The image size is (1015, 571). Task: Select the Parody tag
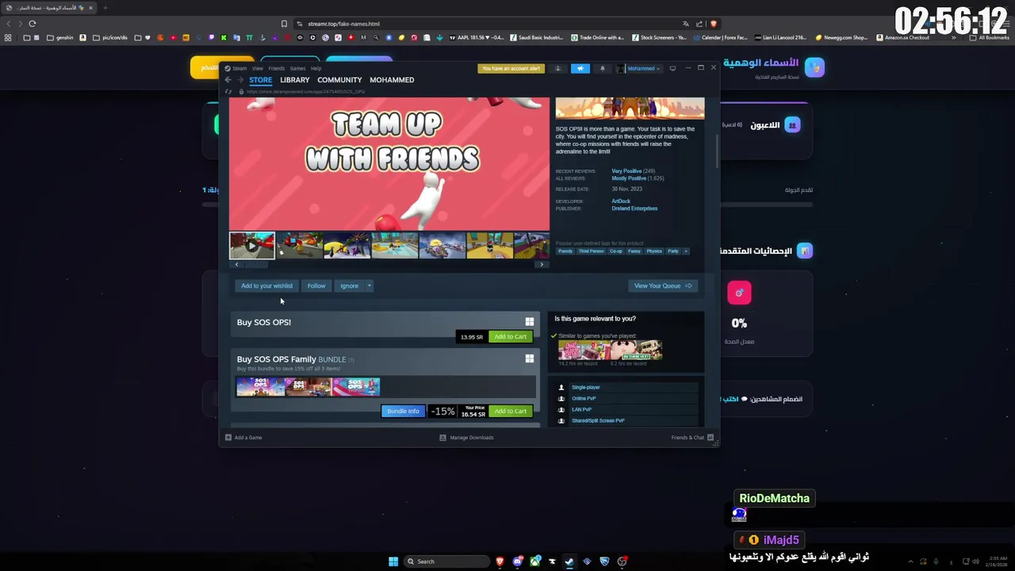(565, 251)
